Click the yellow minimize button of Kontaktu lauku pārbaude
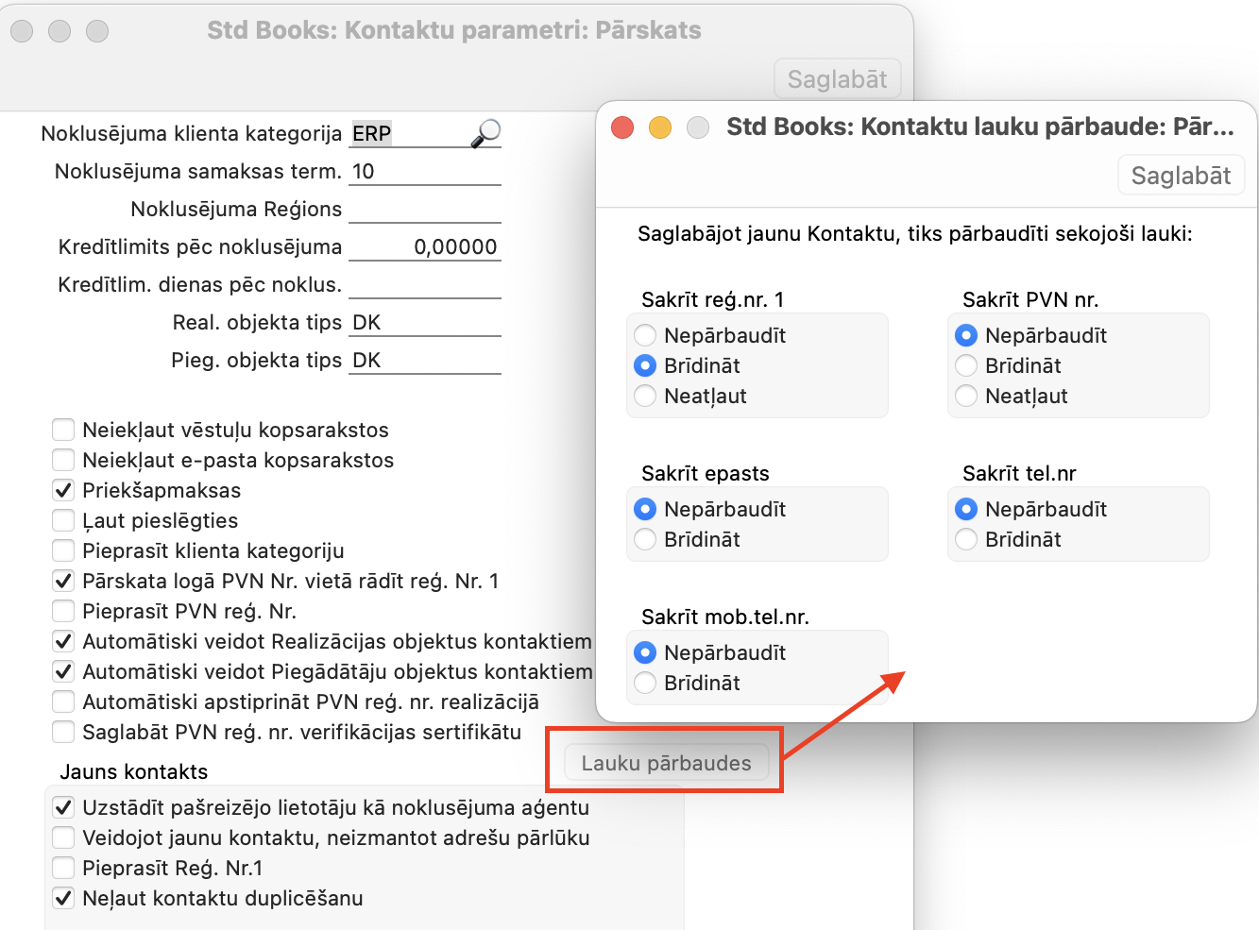Viewport: 1259px width, 930px height. pyautogui.click(x=660, y=127)
